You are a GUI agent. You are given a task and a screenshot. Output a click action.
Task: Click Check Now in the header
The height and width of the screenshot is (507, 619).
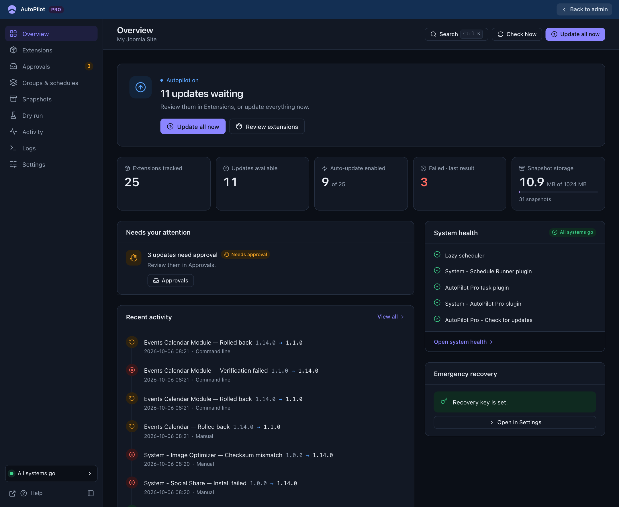(x=517, y=34)
